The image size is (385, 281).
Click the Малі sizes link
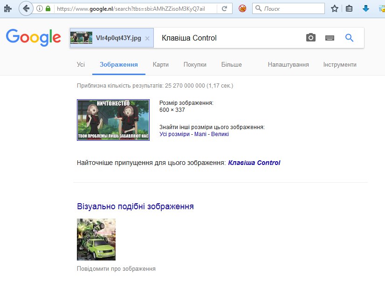coord(200,134)
